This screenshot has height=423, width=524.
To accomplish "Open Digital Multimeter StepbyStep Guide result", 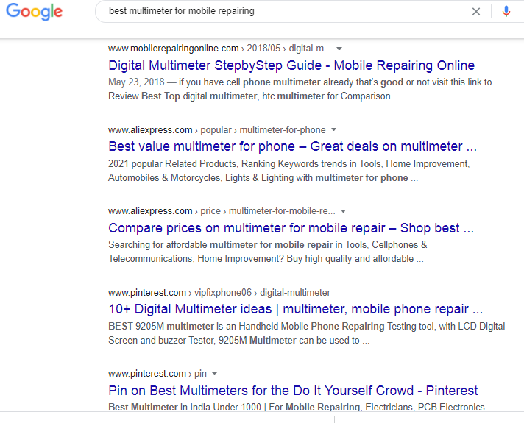I will (291, 65).
